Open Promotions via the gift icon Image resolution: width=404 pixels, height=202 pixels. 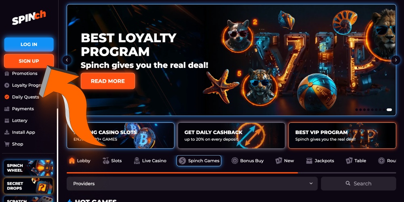[x=7, y=74]
